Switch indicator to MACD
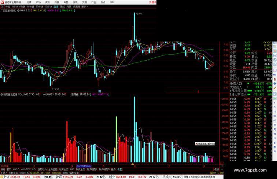Image resolution: width=277 pixels, height=179 pixels. pyautogui.click(x=16, y=169)
